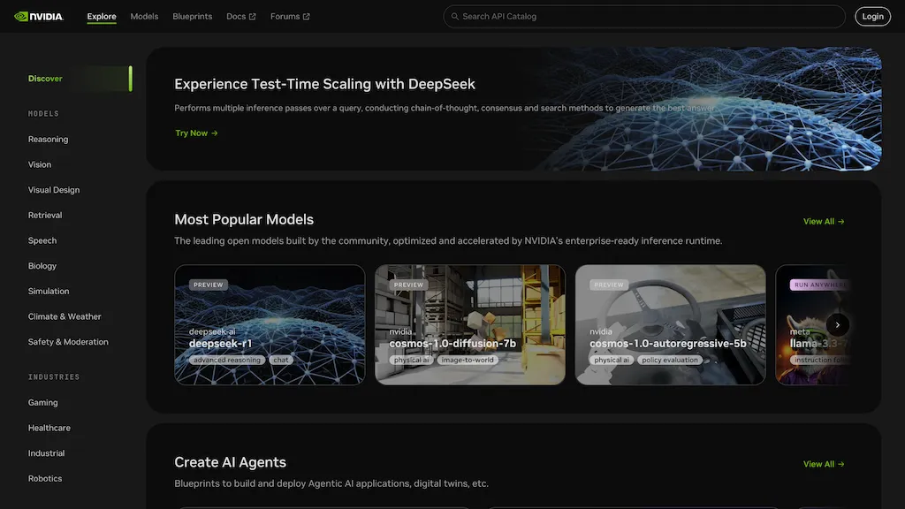Open the Blueprints tab
This screenshot has height=509, width=905.
point(192,16)
